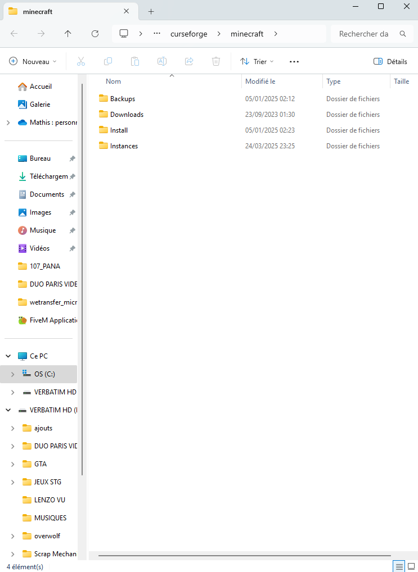Click the navigation pane vertical scrollbar
This screenshot has width=418, height=572.
(x=82, y=279)
